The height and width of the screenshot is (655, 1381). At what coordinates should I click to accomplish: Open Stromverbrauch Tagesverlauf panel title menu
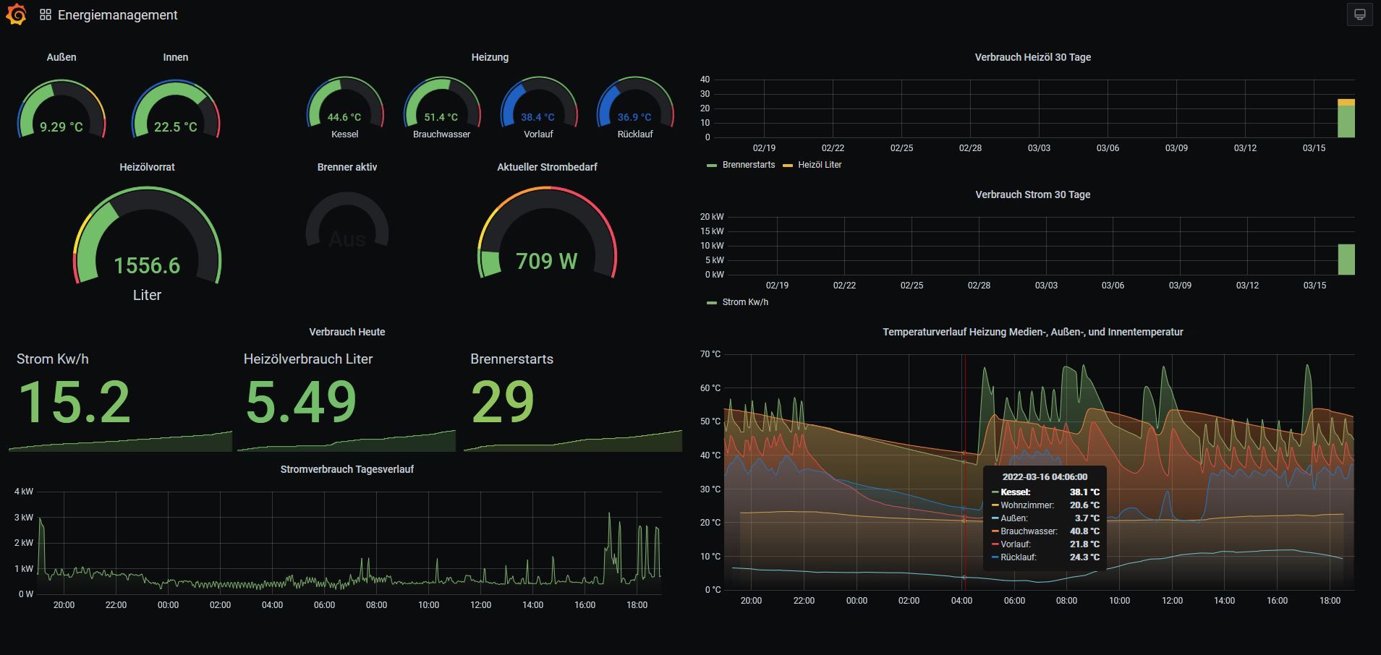coord(347,469)
